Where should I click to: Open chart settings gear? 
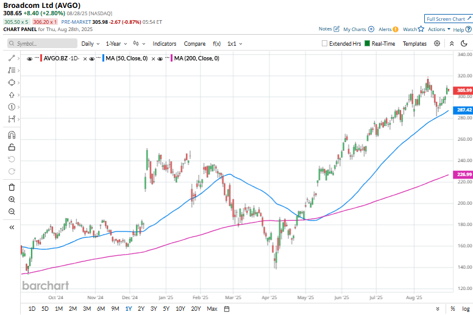click(x=437, y=43)
